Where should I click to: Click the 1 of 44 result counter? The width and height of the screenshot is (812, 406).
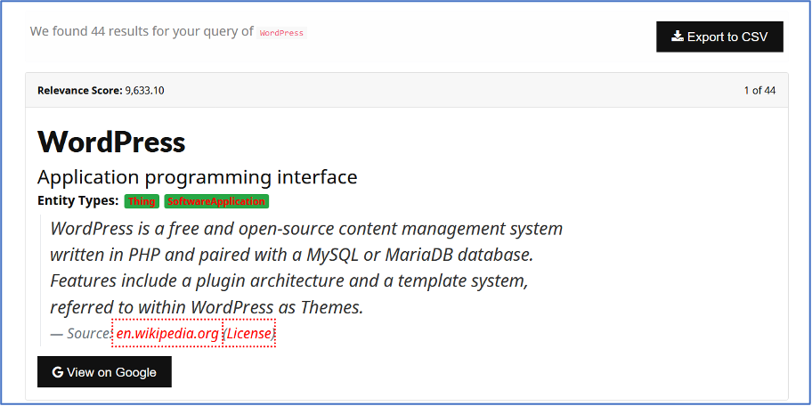(x=759, y=90)
